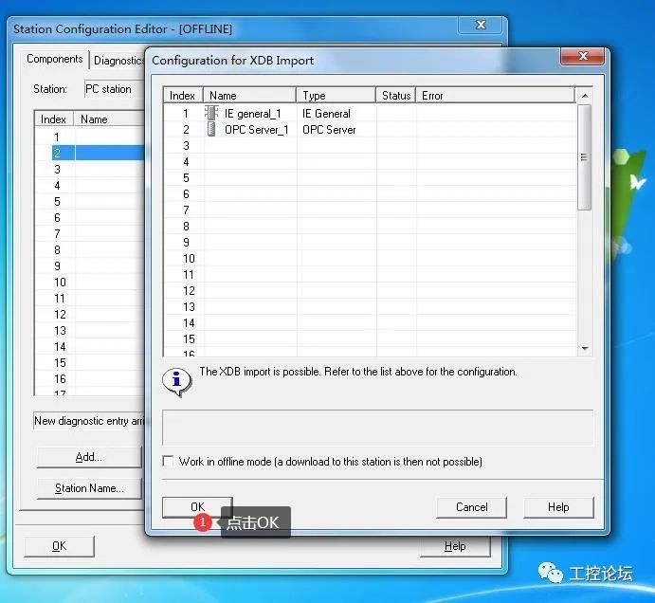The image size is (655, 603).
Task: Select the 'OPC Server_1' name cell
Action: [x=257, y=130]
